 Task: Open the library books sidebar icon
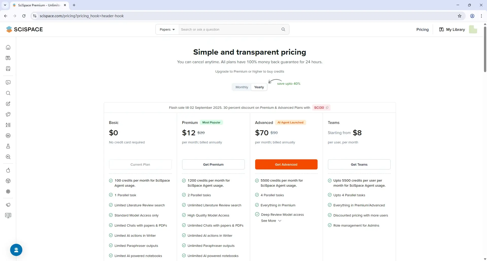8,58
